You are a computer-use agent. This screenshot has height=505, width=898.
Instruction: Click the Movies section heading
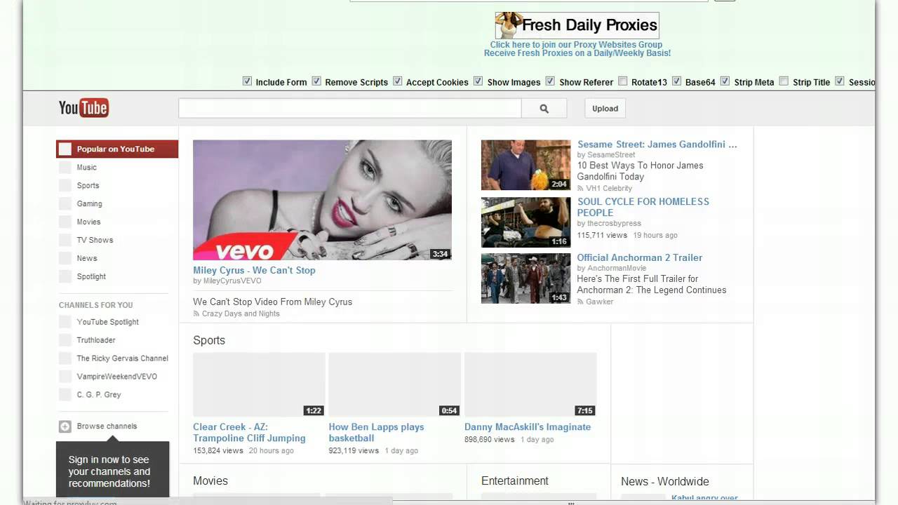coord(210,480)
